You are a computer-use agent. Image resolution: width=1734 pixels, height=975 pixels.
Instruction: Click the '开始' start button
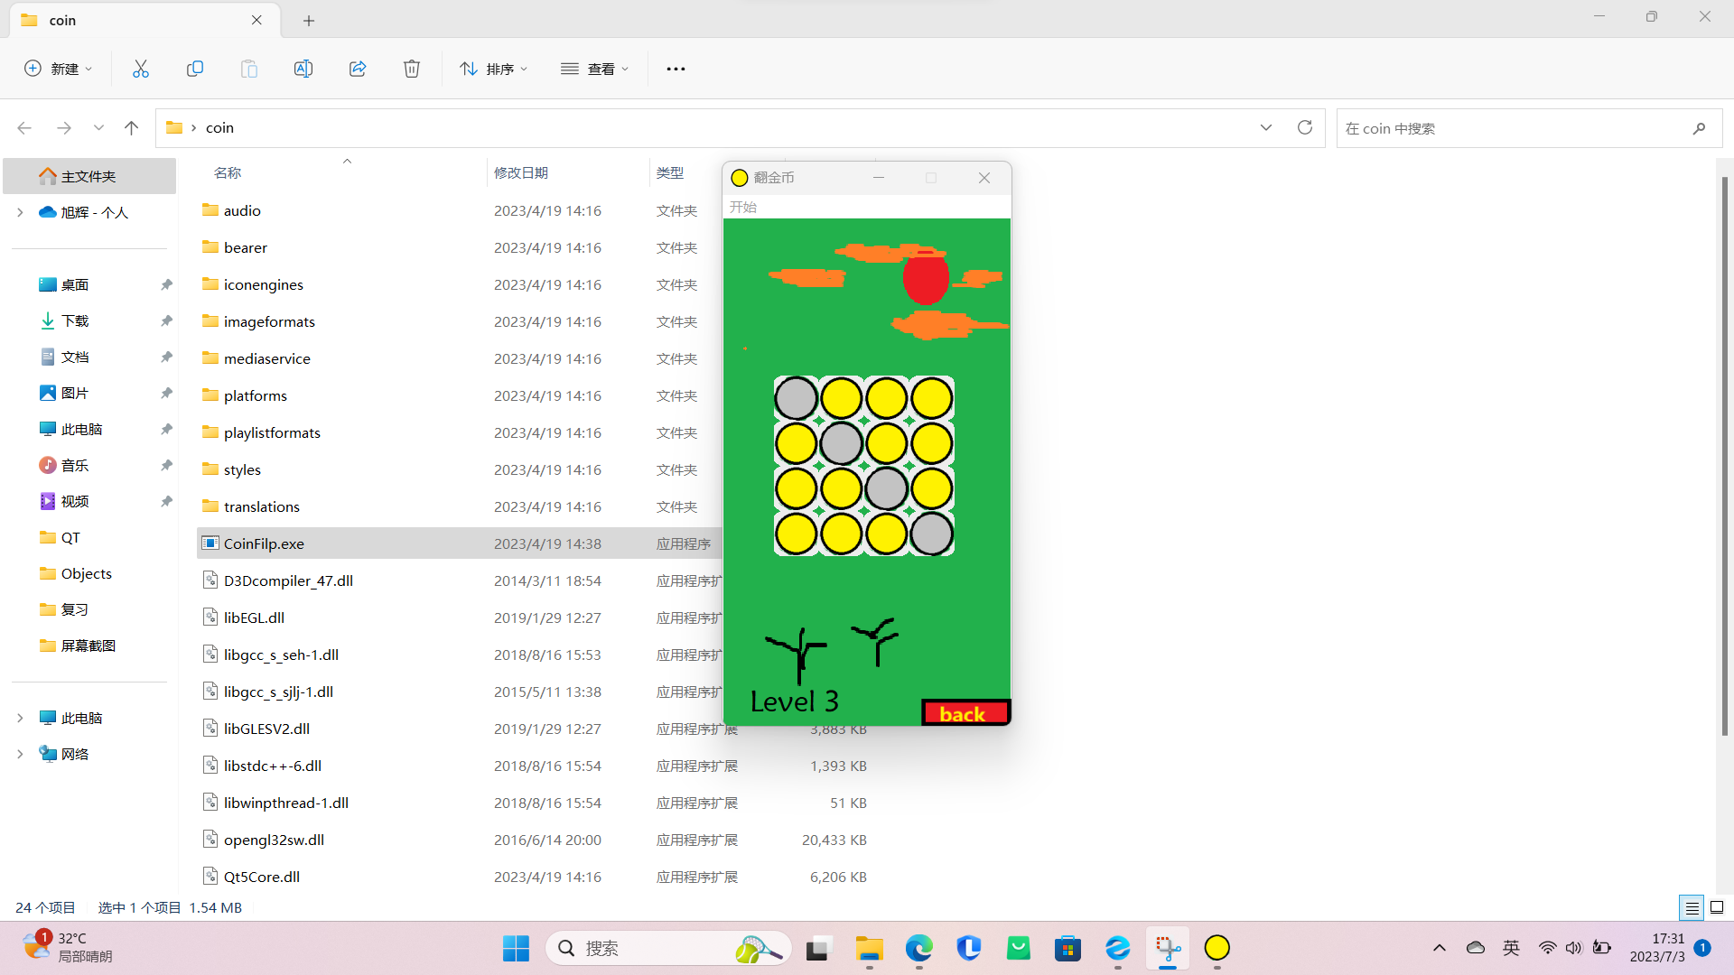(743, 207)
